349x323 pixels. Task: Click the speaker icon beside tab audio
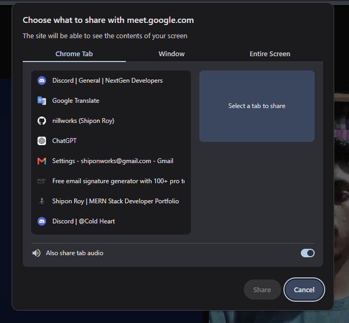[x=37, y=253]
